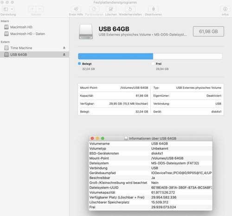Eject the Time Machine drive
Screen dimensions: 232x216
point(64,48)
